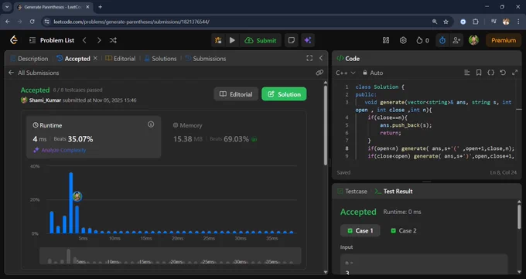Go to previous problem arrow

coord(84,40)
